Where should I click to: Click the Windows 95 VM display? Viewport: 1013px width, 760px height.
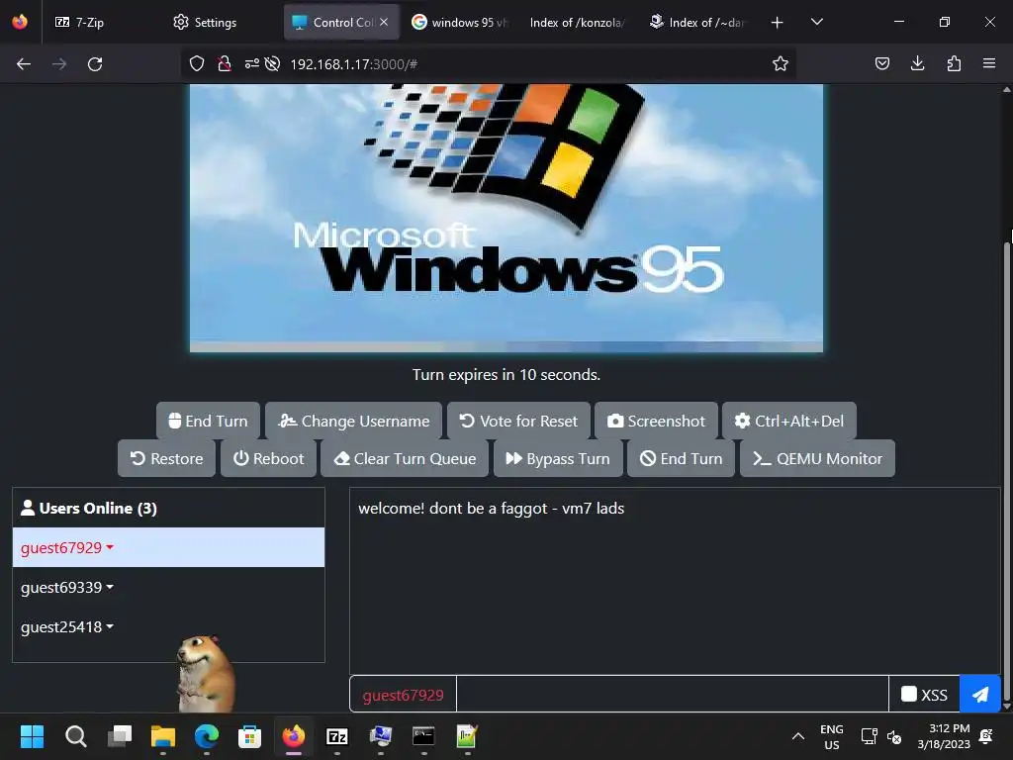pos(506,218)
